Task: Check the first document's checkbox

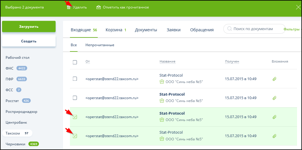Action: pyautogui.click(x=75, y=79)
